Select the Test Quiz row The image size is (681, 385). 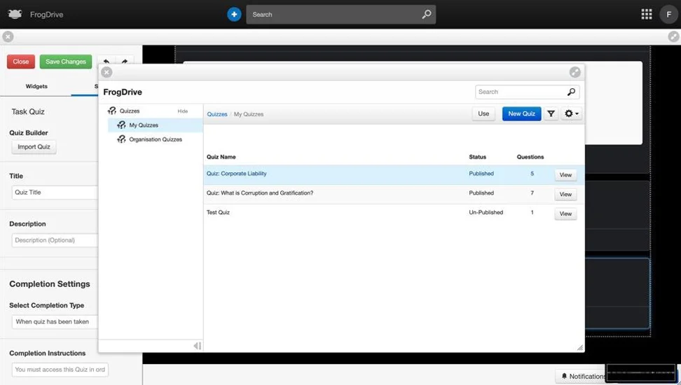(x=394, y=213)
